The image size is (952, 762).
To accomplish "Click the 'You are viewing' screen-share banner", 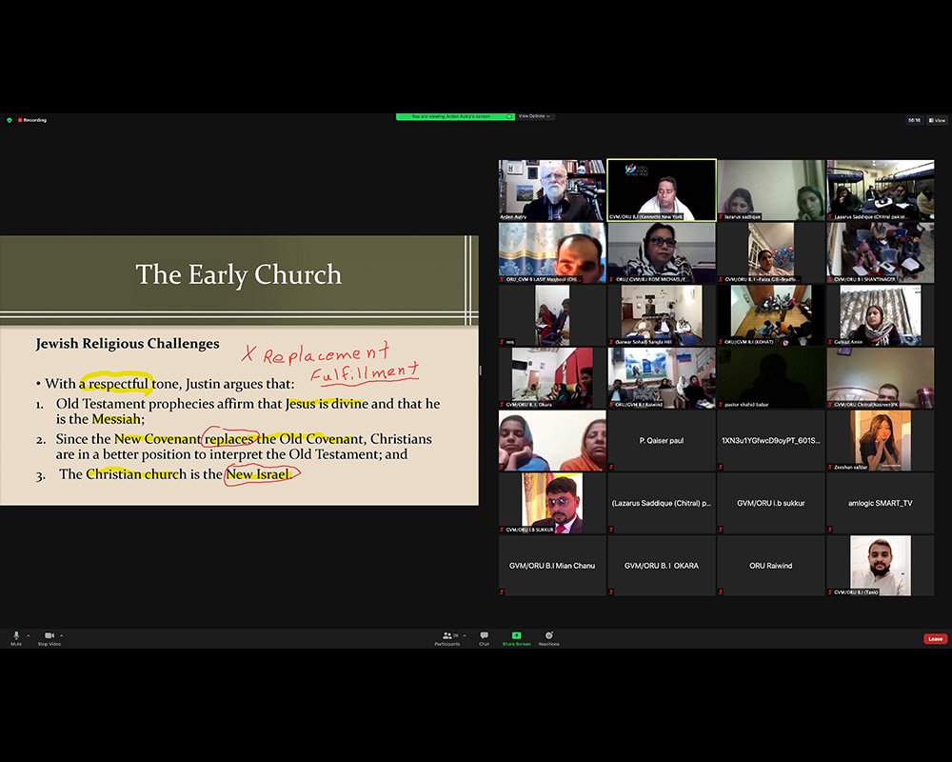I will (455, 116).
